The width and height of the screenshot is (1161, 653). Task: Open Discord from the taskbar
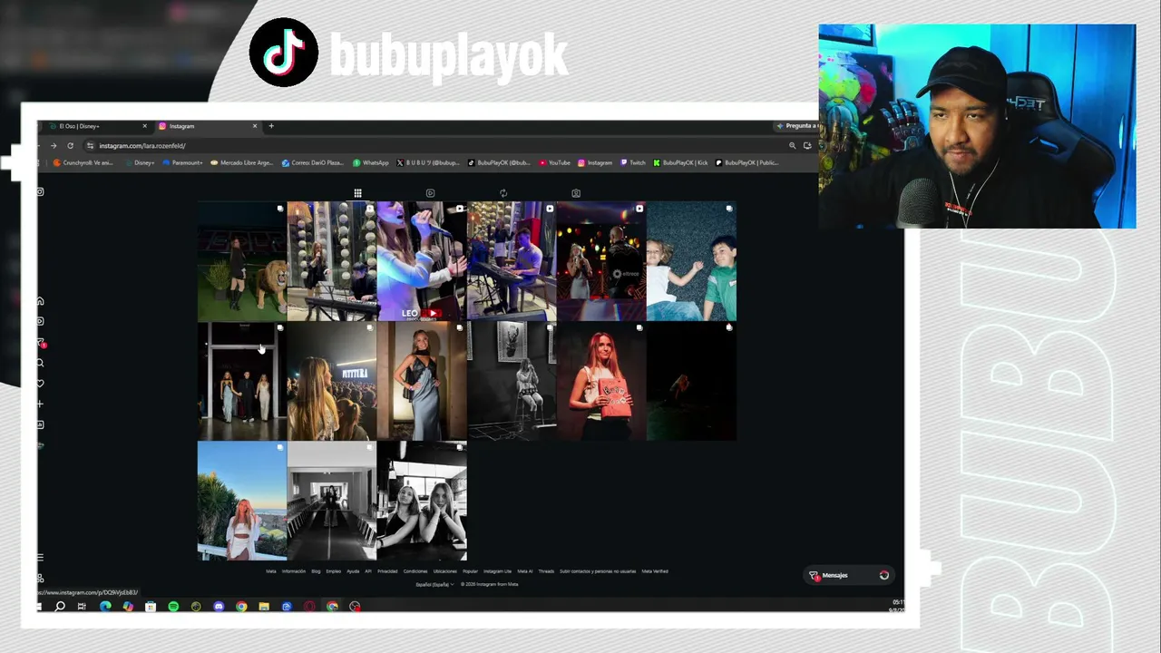pyautogui.click(x=219, y=606)
